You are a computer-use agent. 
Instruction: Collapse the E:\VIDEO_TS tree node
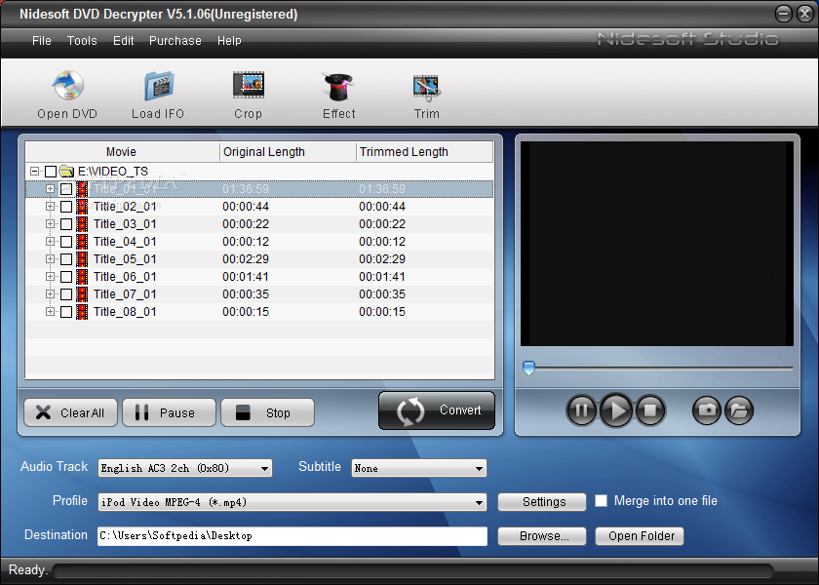34,172
